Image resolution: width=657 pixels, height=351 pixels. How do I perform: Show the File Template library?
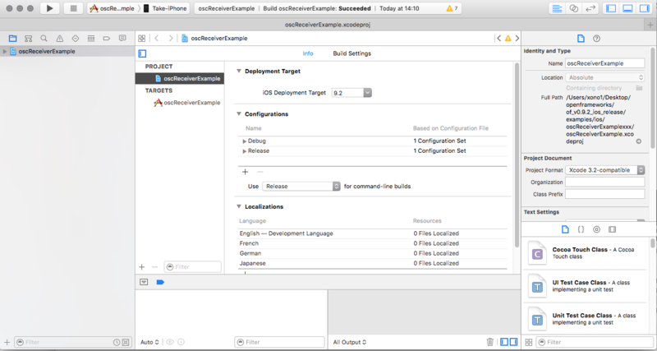(565, 229)
